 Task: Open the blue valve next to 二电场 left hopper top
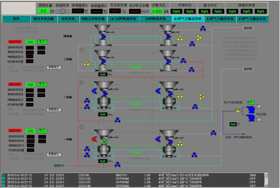click(x=94, y=91)
